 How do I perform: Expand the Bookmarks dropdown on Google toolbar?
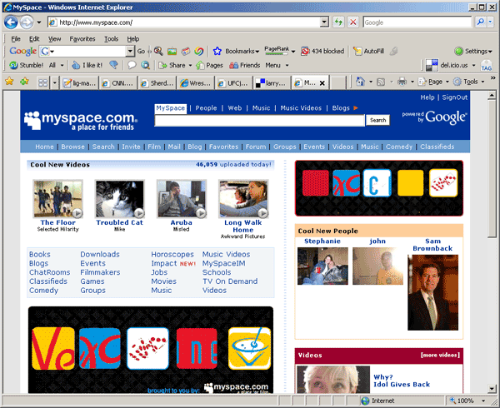click(x=257, y=52)
